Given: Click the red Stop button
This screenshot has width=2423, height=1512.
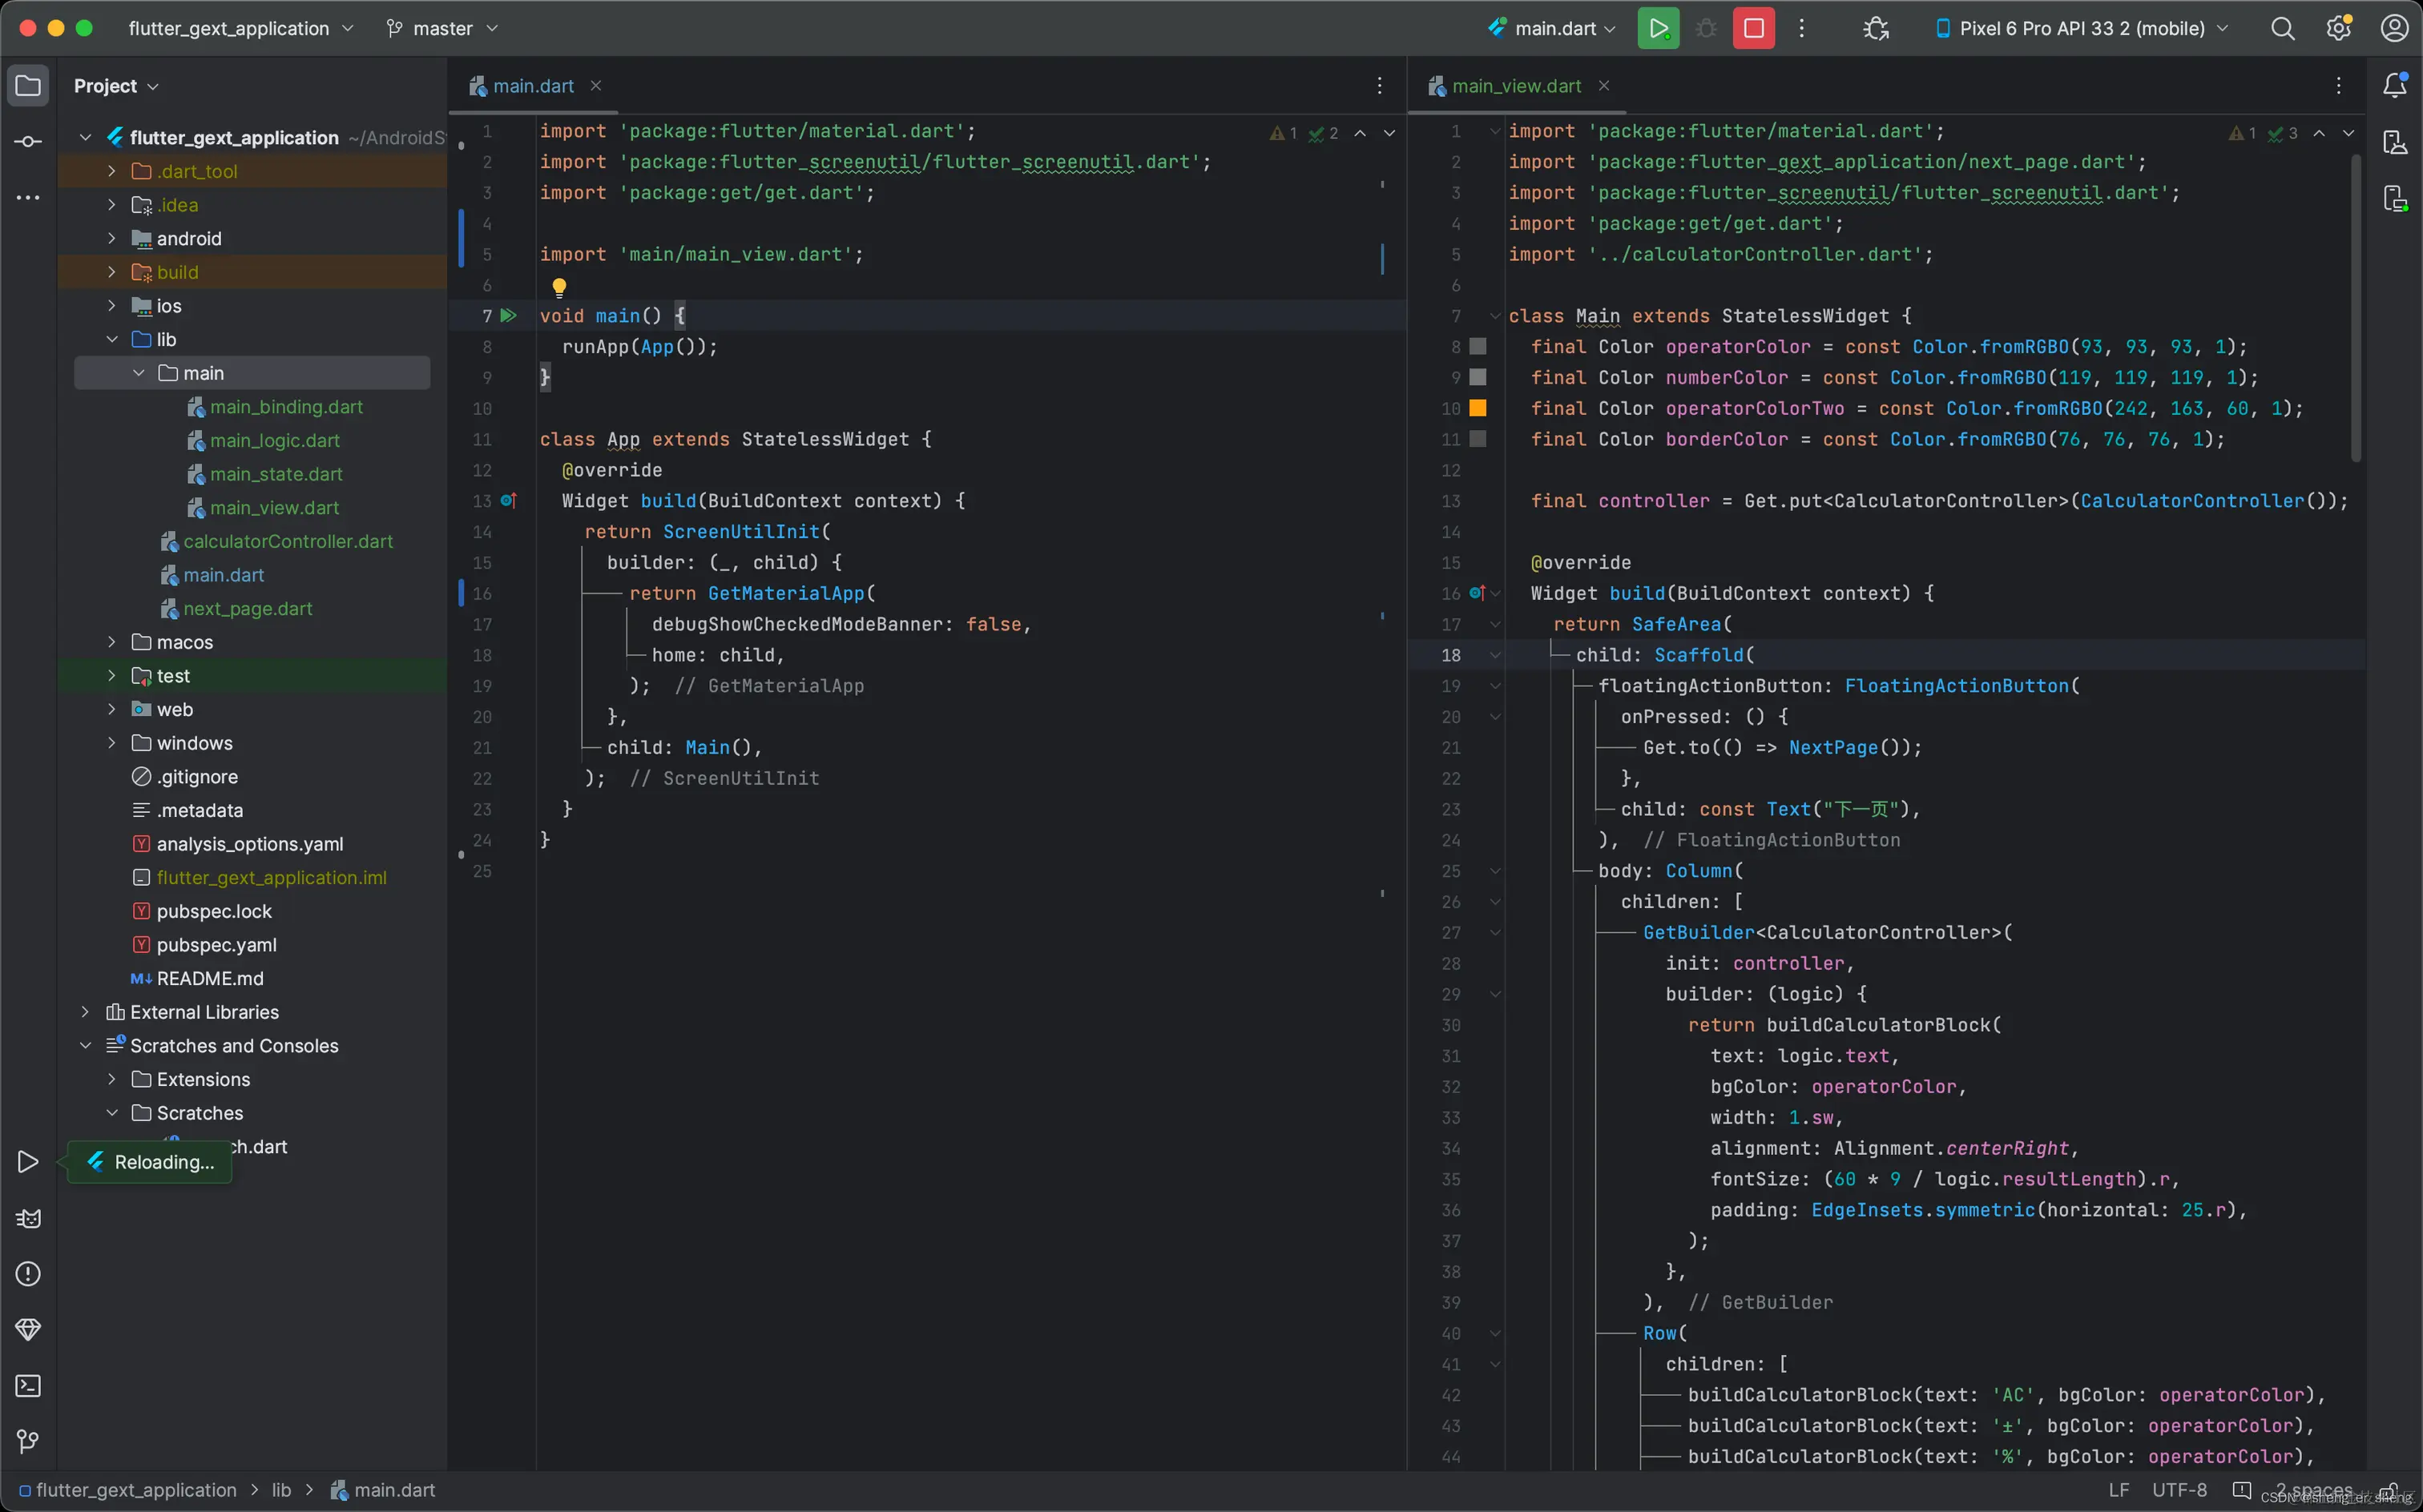Looking at the screenshot, I should [x=1752, y=28].
